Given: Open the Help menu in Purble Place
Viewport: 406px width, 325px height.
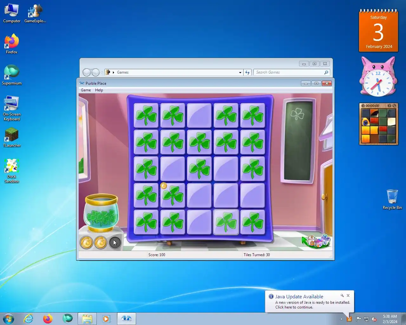Looking at the screenshot, I should (99, 90).
